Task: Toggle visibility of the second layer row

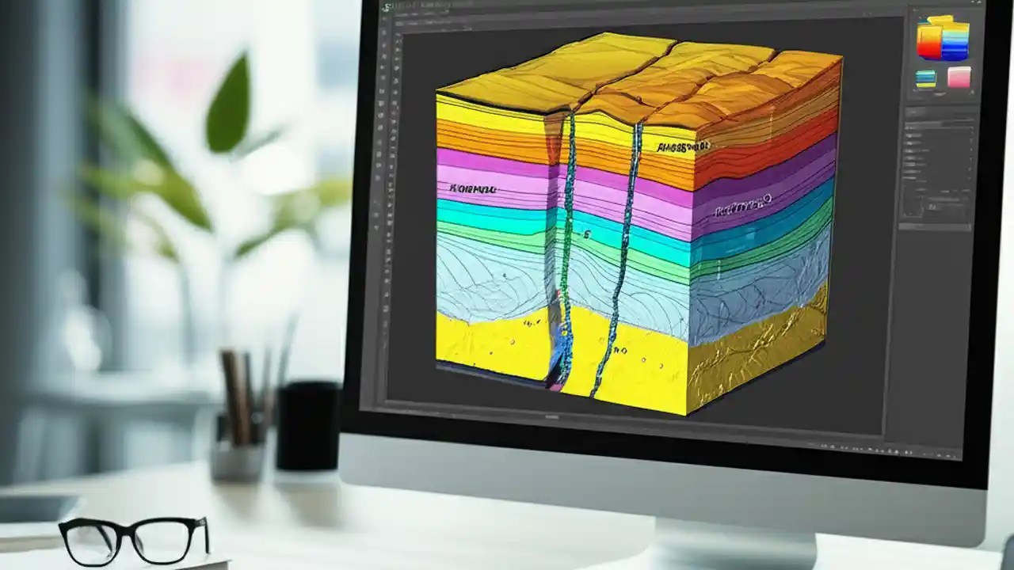Action: tap(909, 137)
